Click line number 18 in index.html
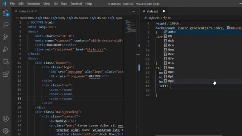 pos(19,99)
